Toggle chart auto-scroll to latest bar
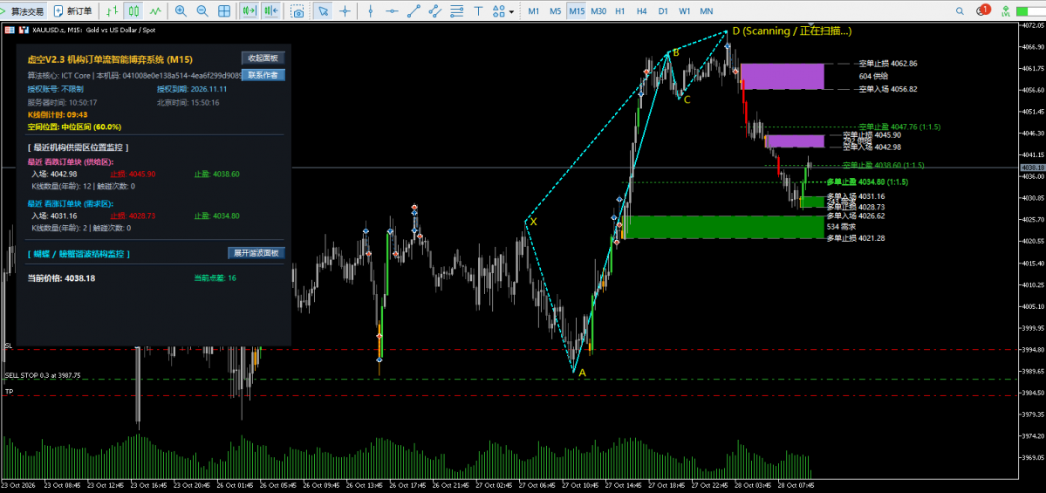1046x493 pixels. pyautogui.click(x=250, y=10)
